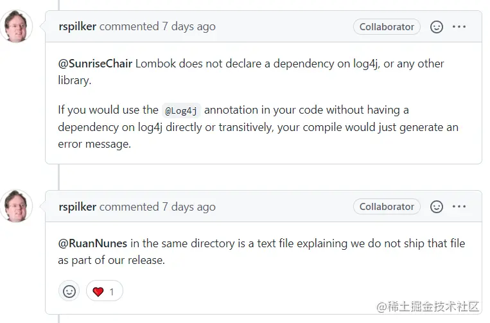Viewport: 490px width, 323px height.
Task: Click the Collaborator badge on the first comment
Action: (x=387, y=27)
